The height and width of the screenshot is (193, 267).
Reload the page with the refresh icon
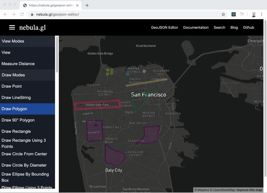[x=22, y=14]
